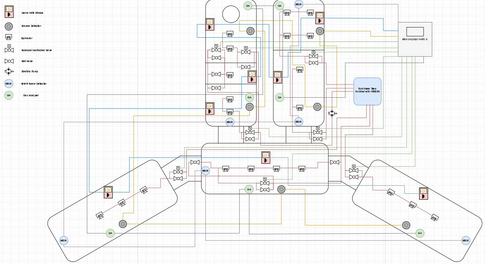This screenshot has height=264, width=485.
Task: Select the MSIR detector in the lower-left angled pod
Action: click(x=63, y=241)
